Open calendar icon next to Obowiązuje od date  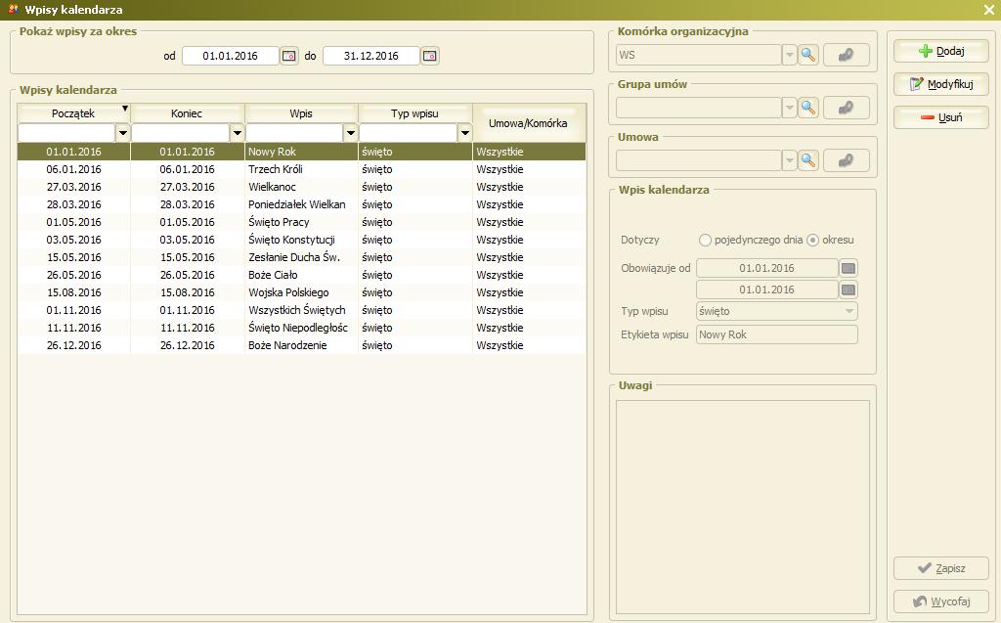pos(849,268)
